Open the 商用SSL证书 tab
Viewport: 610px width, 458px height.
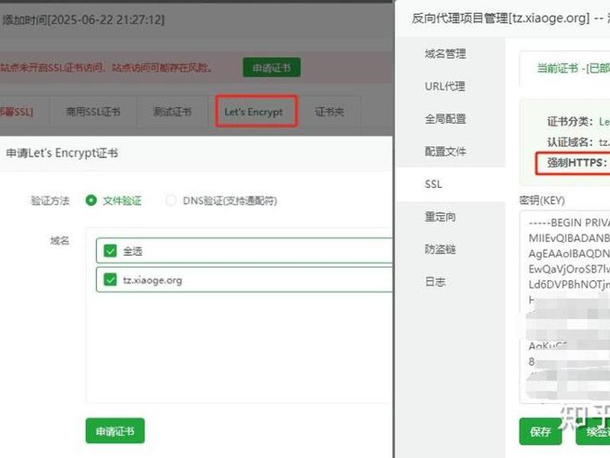(93, 111)
